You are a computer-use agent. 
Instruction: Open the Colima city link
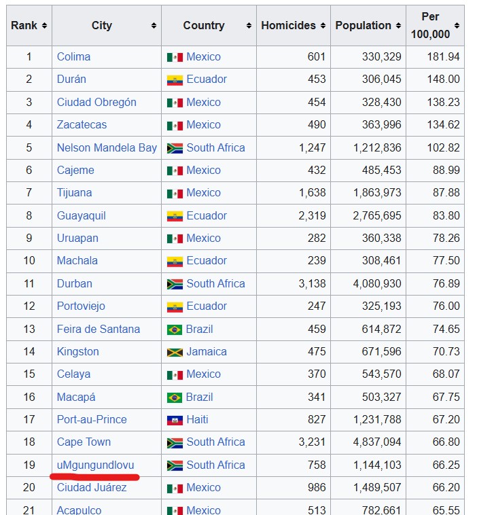(73, 57)
